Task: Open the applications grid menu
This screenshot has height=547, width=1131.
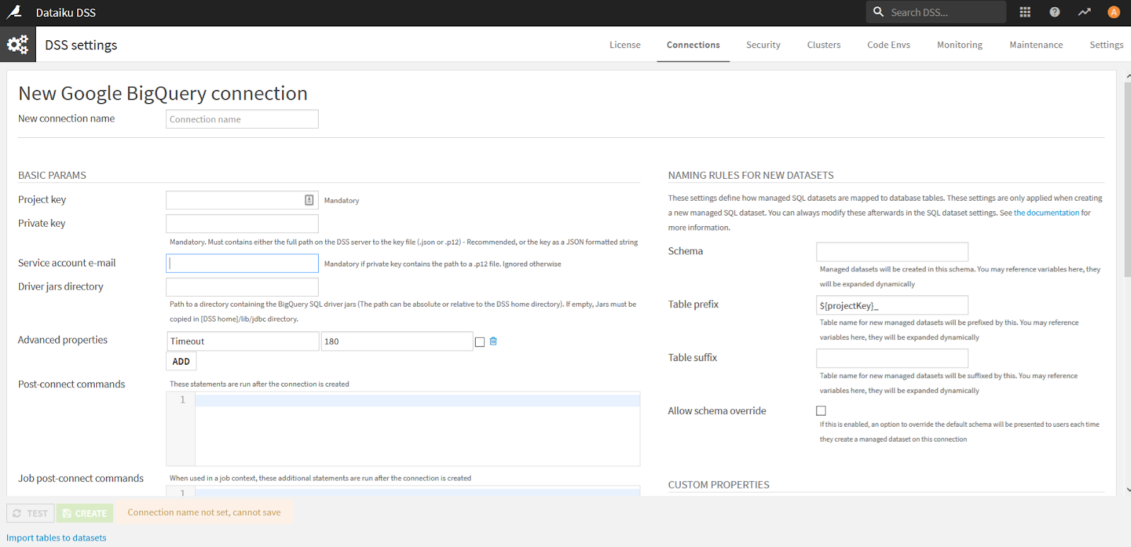Action: (1025, 12)
